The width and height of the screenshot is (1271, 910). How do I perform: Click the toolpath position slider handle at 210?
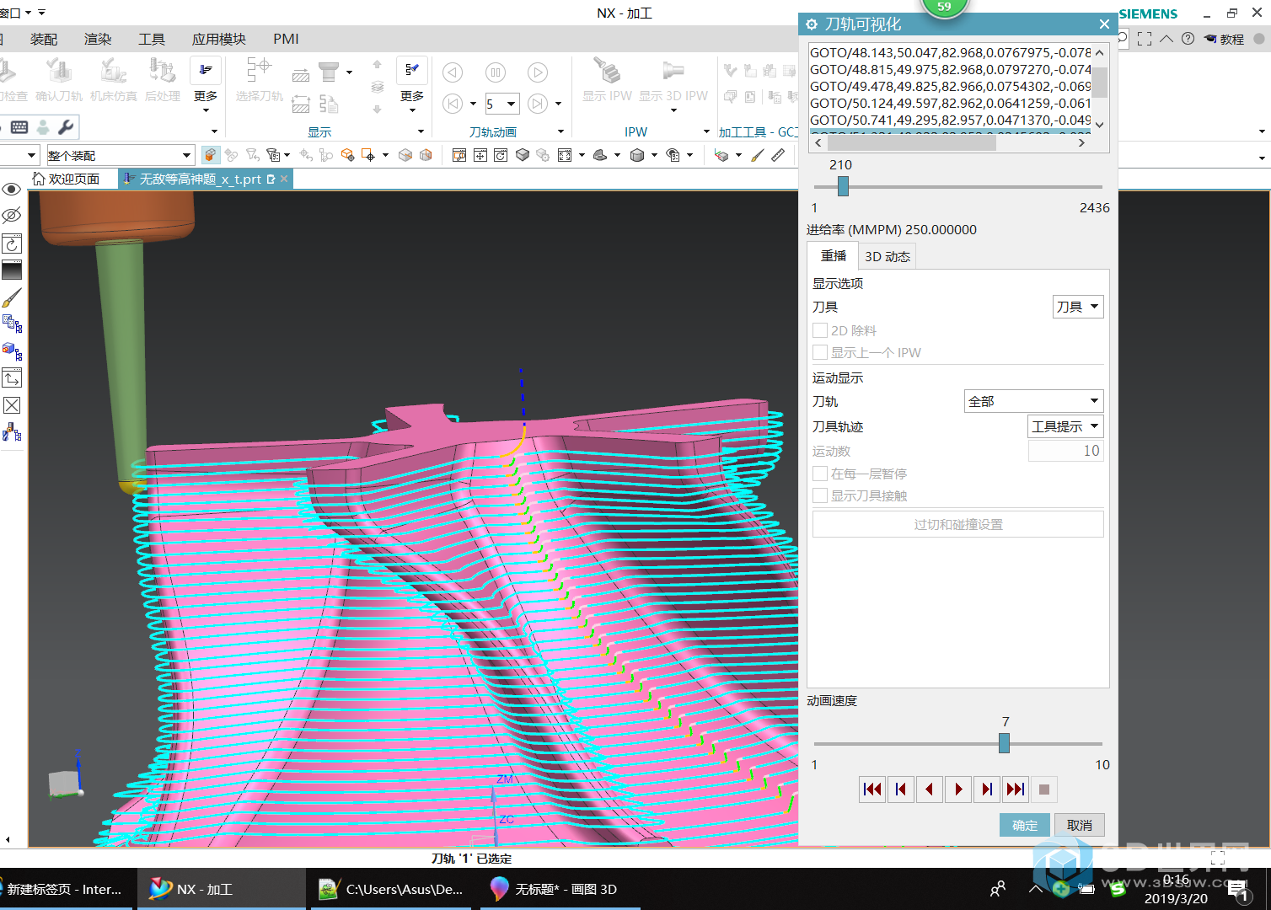coord(843,186)
